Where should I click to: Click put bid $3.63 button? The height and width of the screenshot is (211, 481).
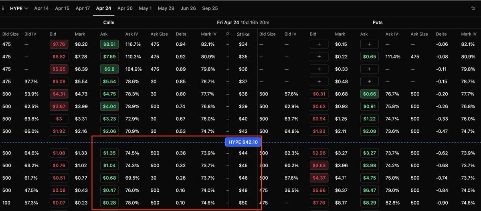click(x=319, y=165)
